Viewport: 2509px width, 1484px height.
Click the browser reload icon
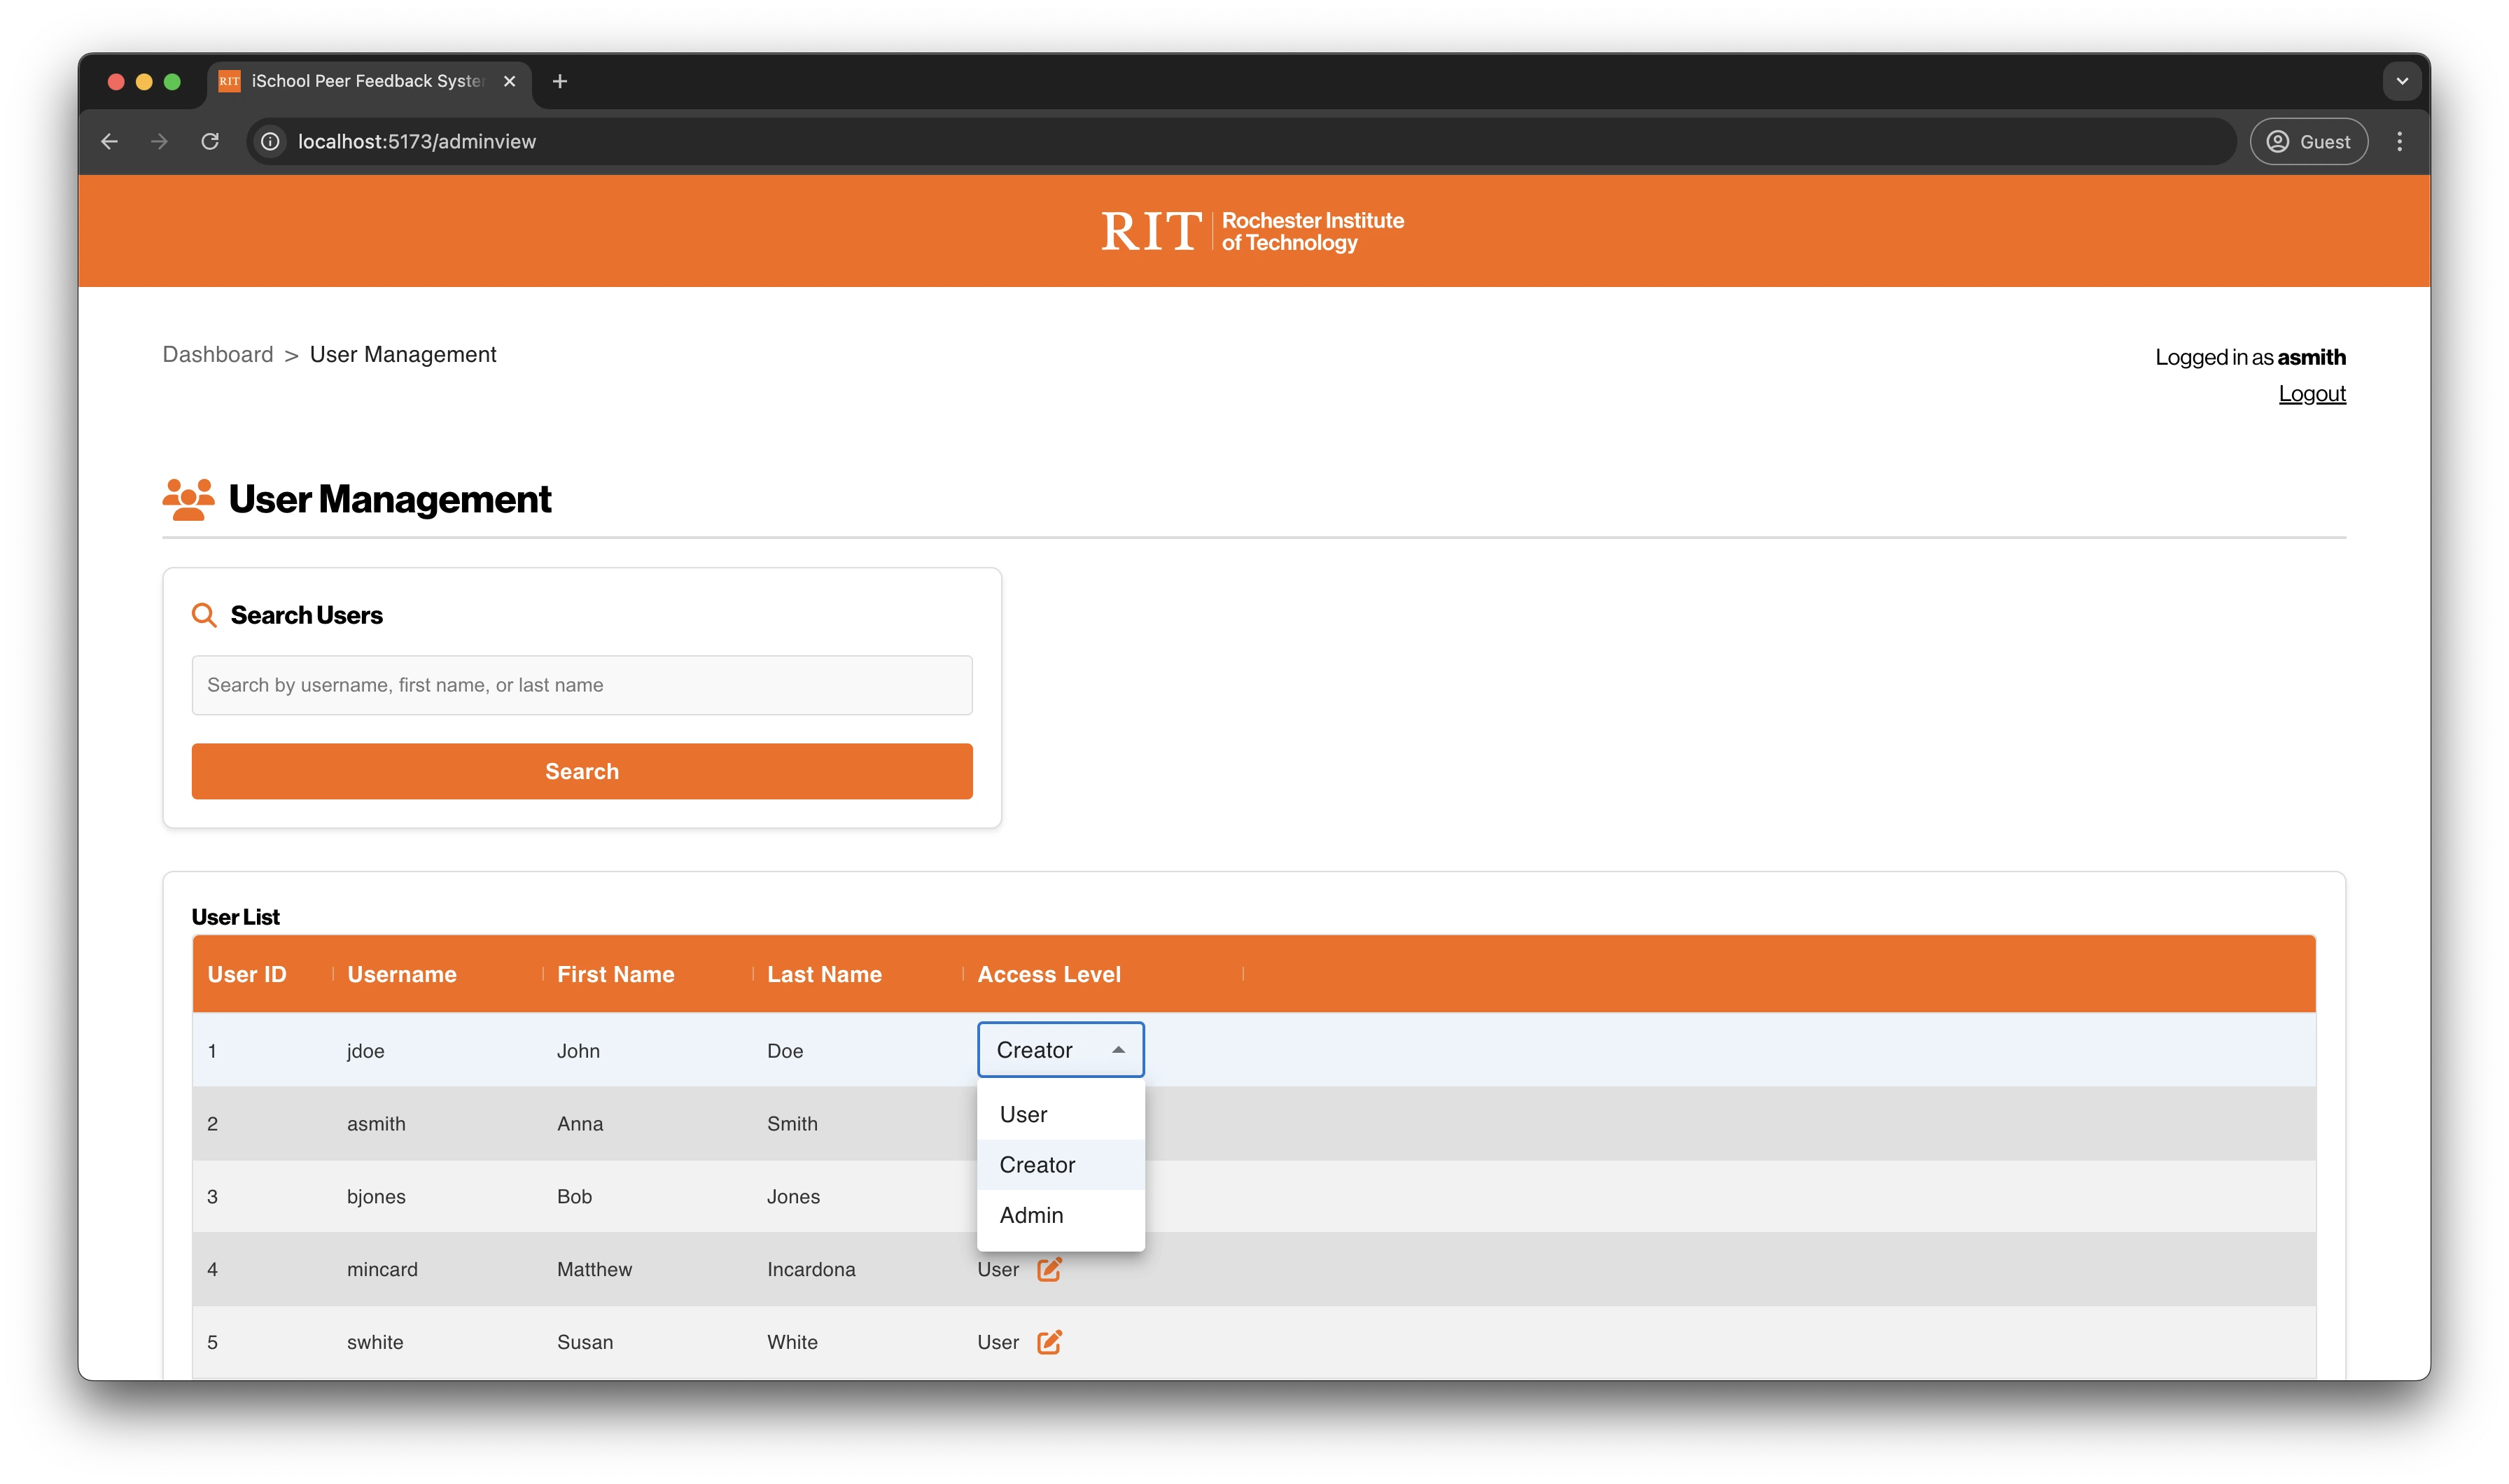(x=210, y=141)
